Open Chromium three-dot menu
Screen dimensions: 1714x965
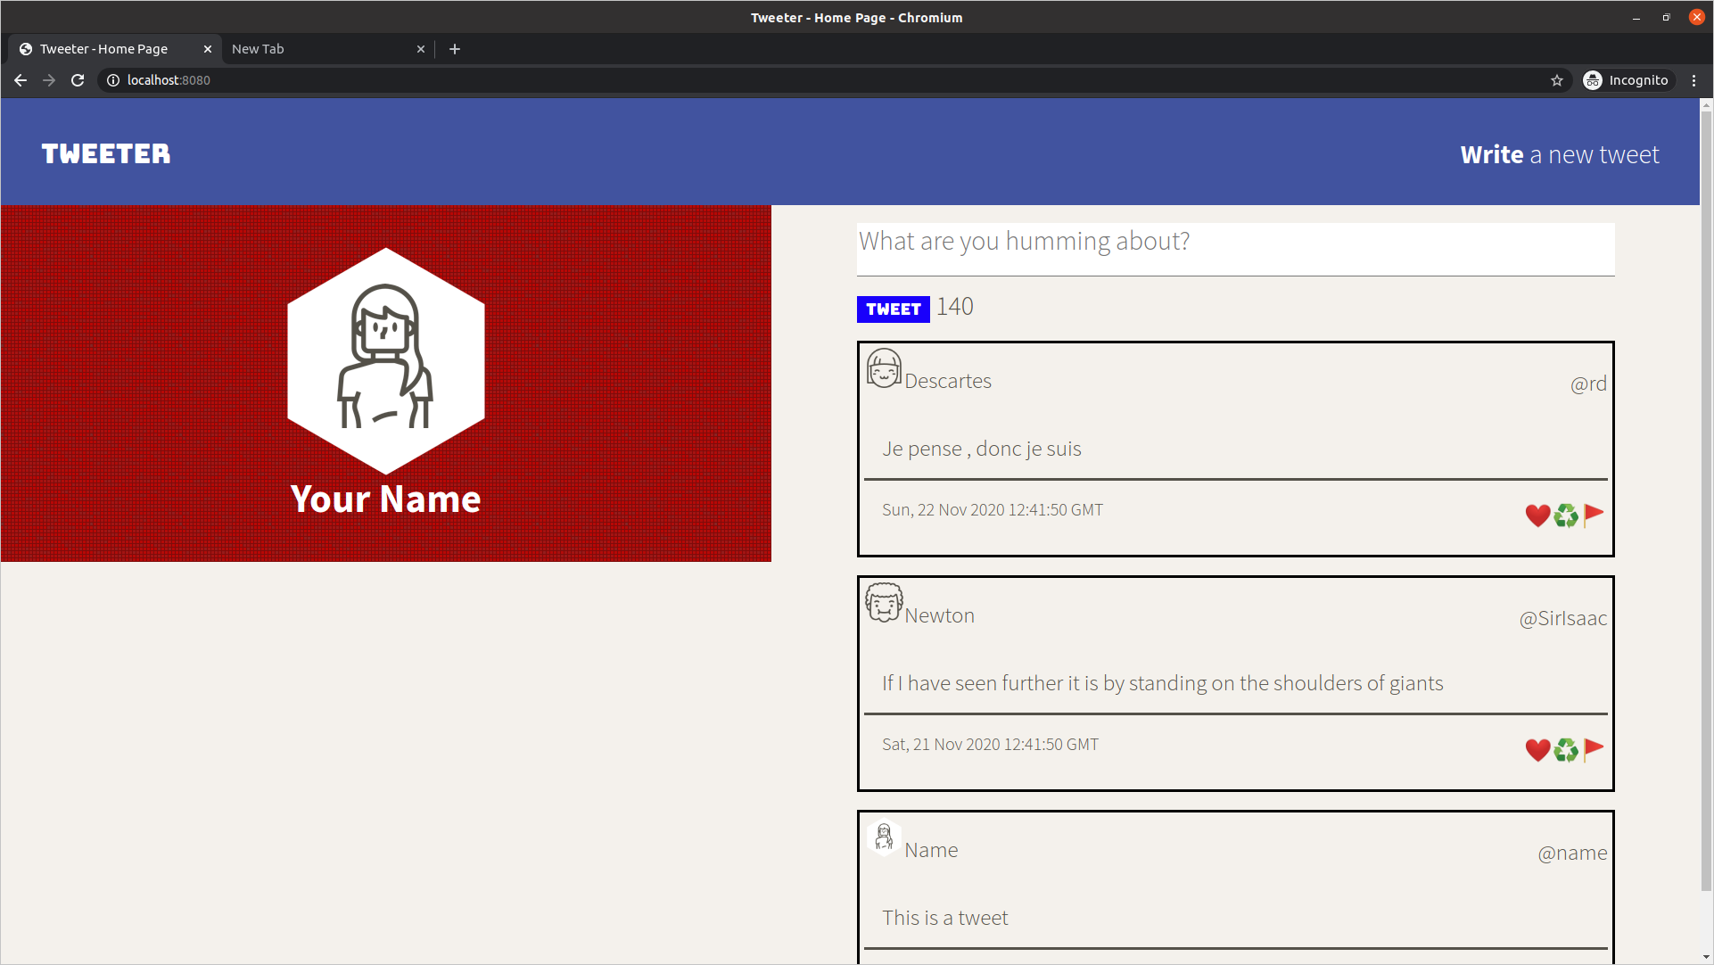[x=1694, y=80]
